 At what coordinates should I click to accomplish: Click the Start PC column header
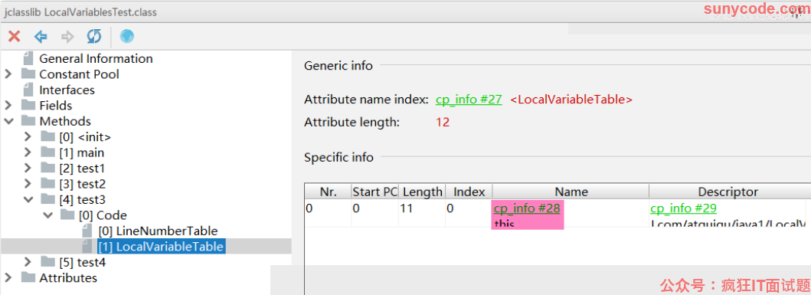tap(375, 192)
